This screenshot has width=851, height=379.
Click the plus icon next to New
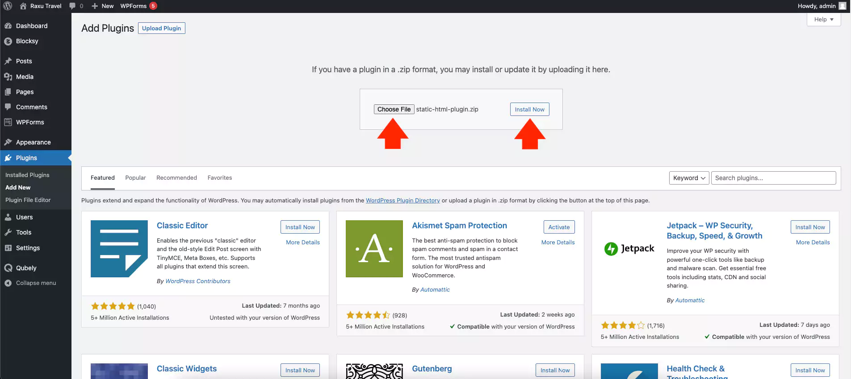[95, 6]
